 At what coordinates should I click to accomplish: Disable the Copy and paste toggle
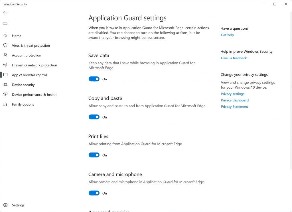pos(94,117)
